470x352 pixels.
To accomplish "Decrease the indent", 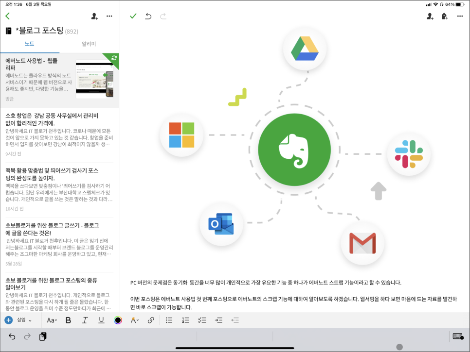I will pos(235,320).
